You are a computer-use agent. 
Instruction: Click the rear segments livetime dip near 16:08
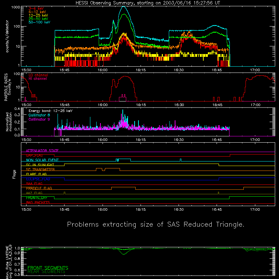pyautogui.click(x=124, y=254)
